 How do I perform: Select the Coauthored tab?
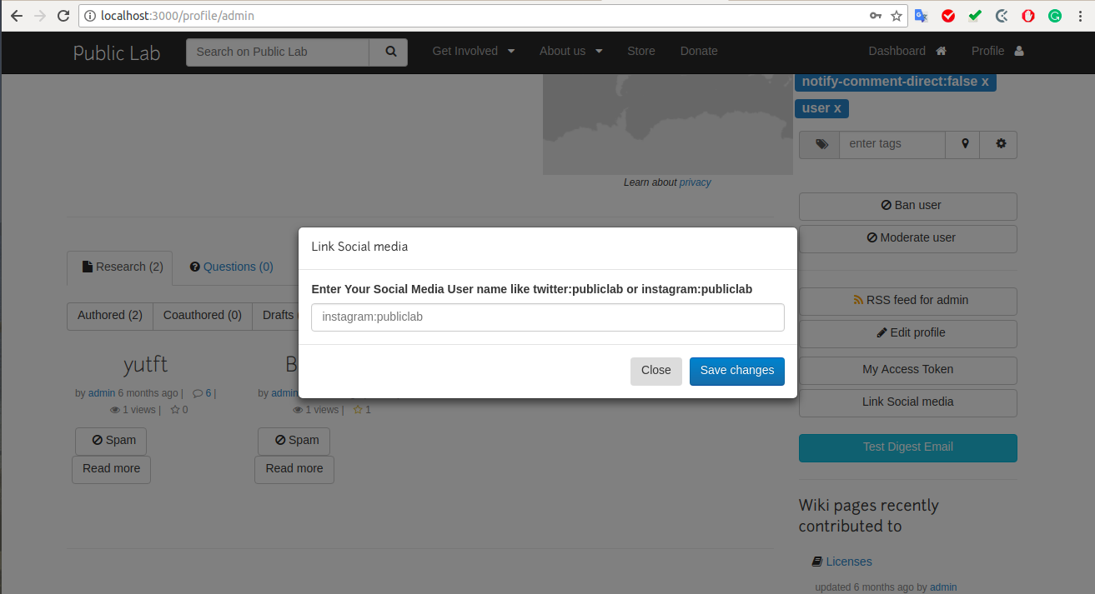click(202, 315)
